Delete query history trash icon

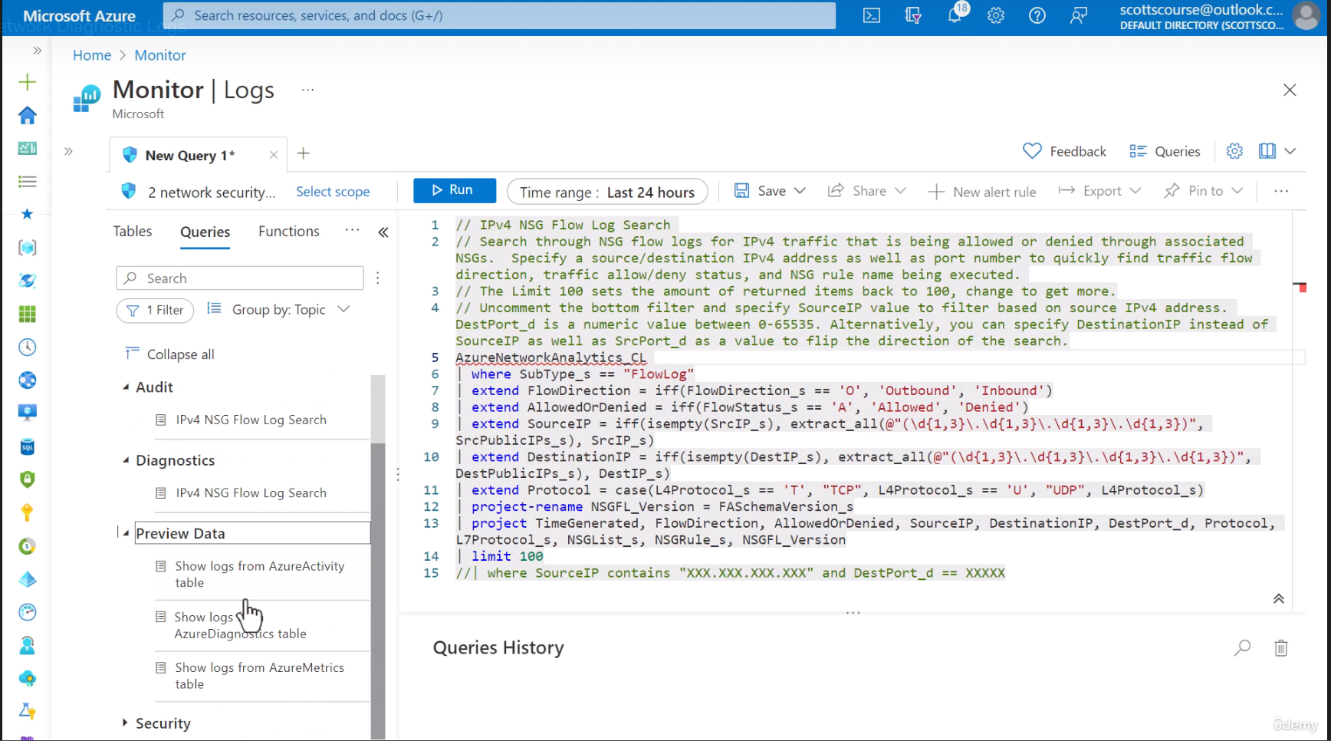click(1281, 648)
